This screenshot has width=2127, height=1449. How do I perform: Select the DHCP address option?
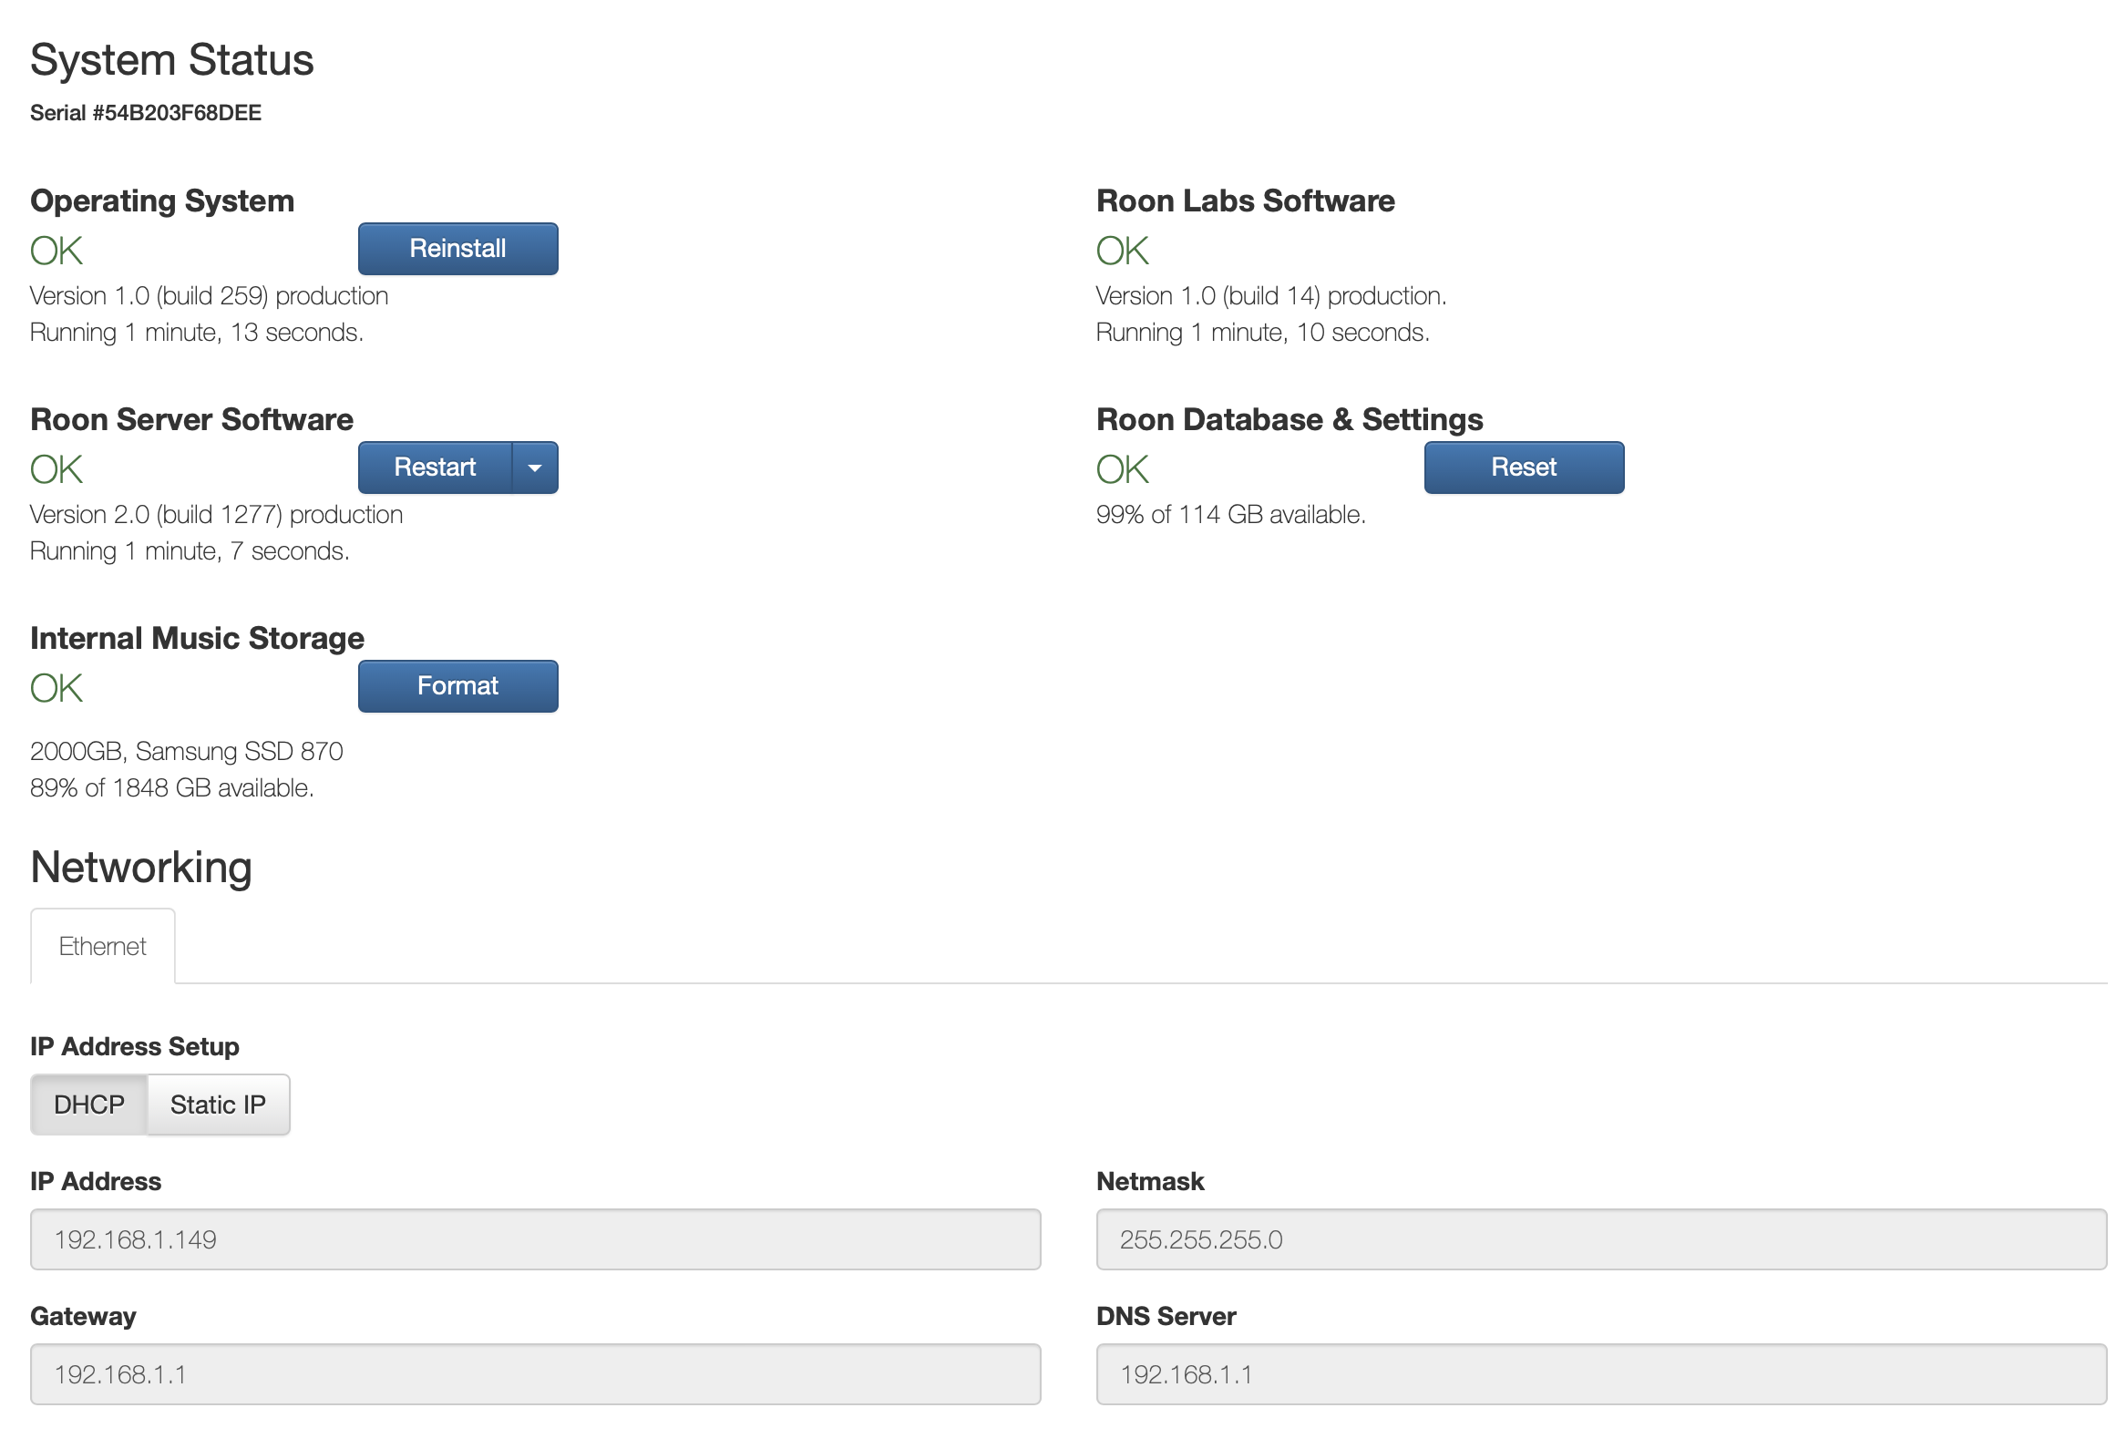pyautogui.click(x=88, y=1104)
